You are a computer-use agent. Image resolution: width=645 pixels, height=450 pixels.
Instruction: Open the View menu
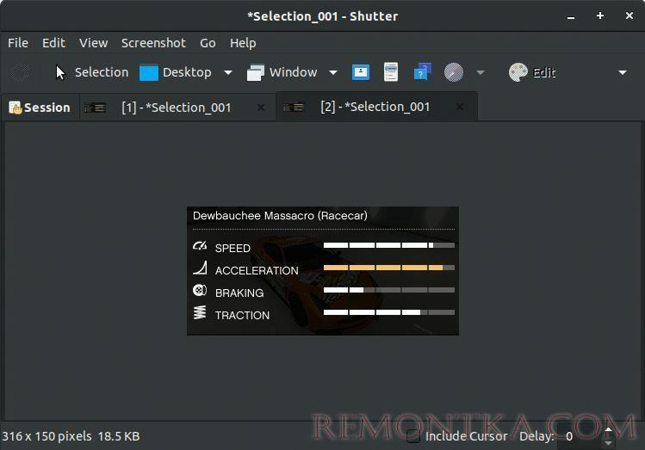pyautogui.click(x=93, y=43)
